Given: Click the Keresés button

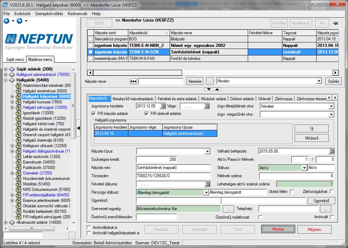Looking at the screenshot, I should (195, 81).
